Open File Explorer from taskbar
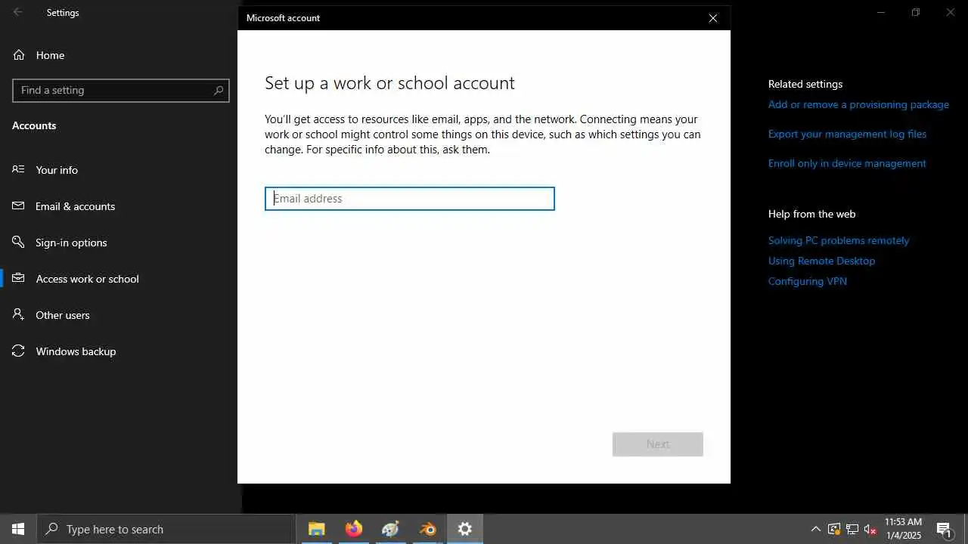Image resolution: width=968 pixels, height=544 pixels. coord(316,529)
